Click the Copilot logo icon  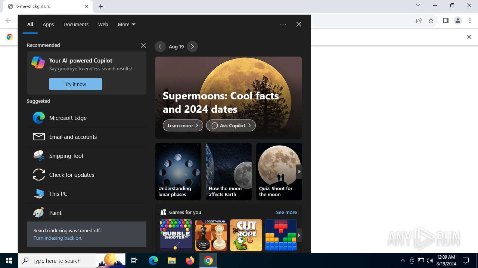pyautogui.click(x=38, y=63)
